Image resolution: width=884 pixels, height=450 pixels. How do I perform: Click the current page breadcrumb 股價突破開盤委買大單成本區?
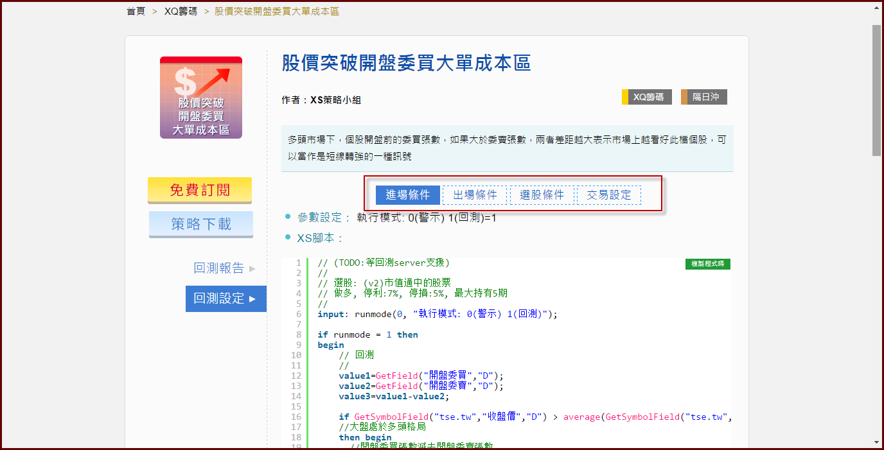click(276, 11)
